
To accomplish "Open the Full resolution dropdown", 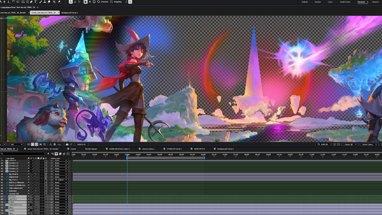I will [x=16, y=144].
